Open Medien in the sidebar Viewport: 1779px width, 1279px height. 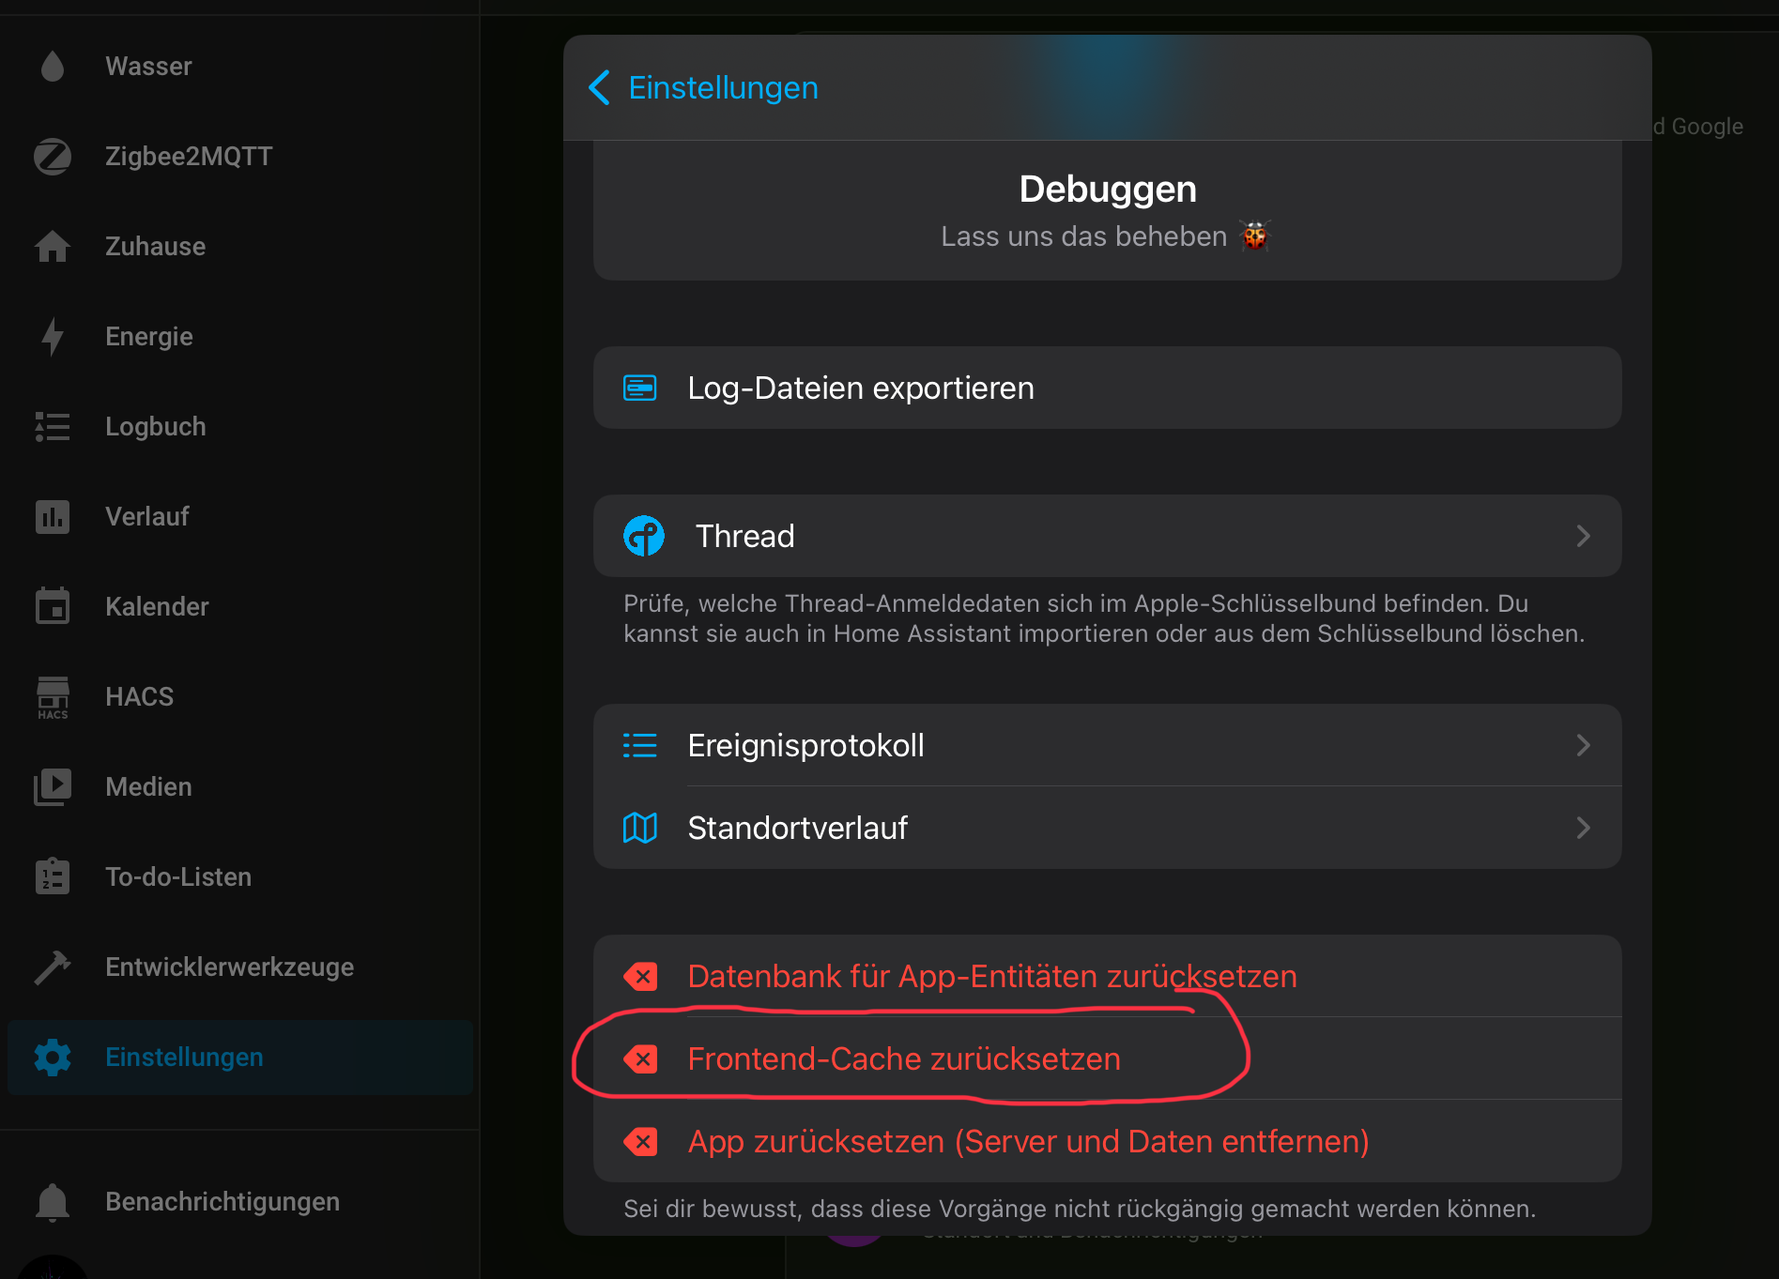pyautogui.click(x=239, y=787)
